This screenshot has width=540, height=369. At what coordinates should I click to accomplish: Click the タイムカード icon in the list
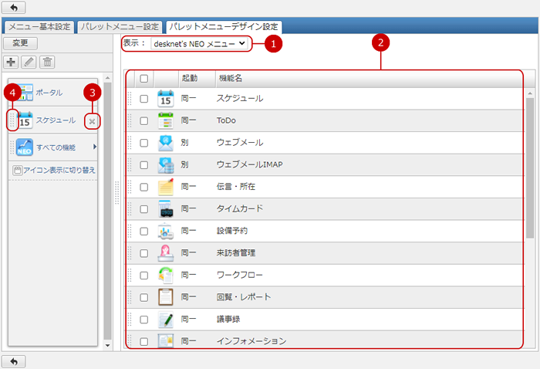coord(165,208)
